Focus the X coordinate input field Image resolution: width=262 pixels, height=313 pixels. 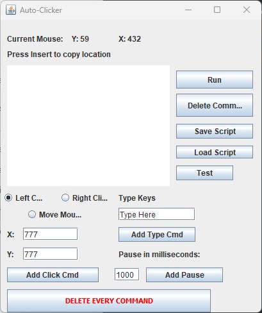pyautogui.click(x=50, y=234)
